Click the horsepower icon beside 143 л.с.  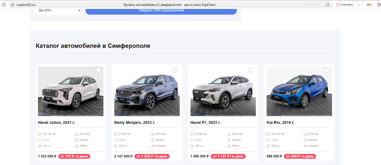40,146
